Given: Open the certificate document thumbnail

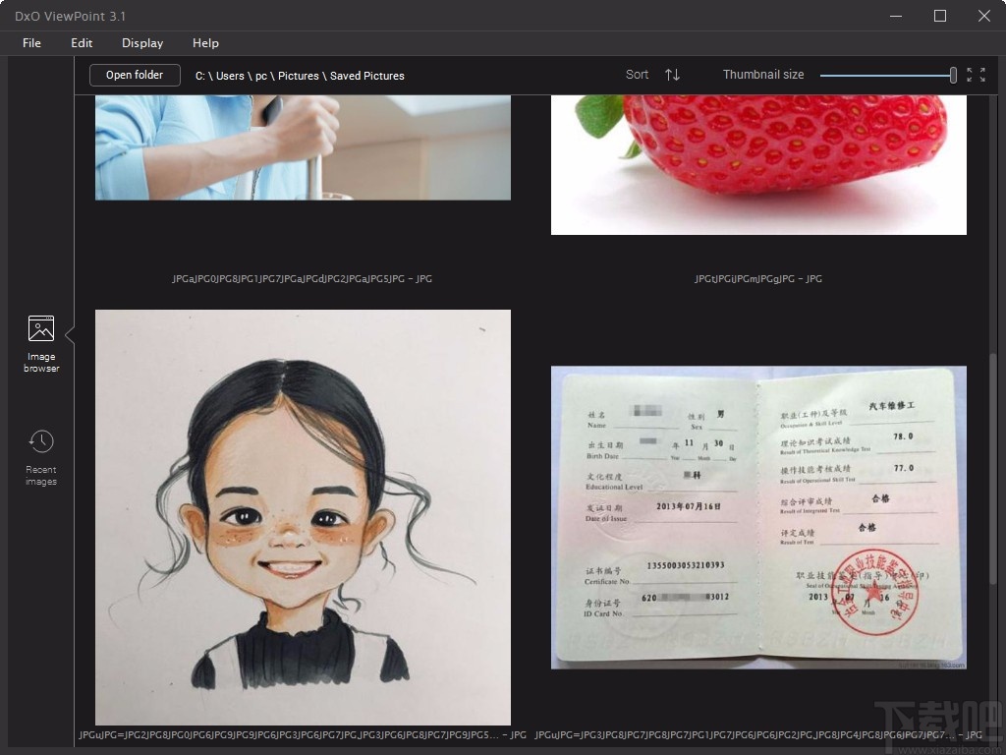Looking at the screenshot, I should coord(758,516).
